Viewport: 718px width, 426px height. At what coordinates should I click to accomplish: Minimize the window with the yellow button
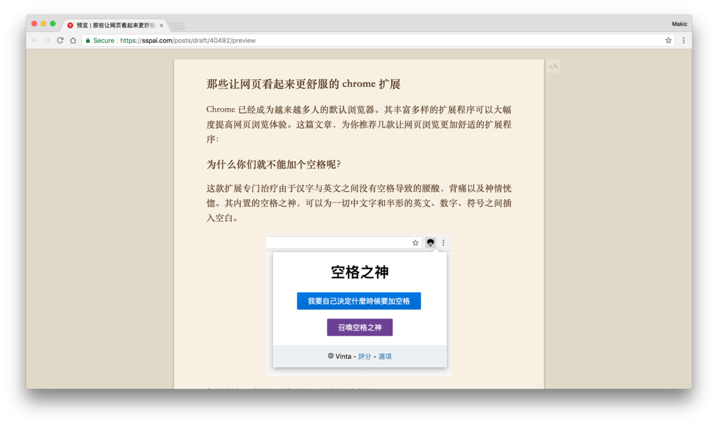coord(44,24)
